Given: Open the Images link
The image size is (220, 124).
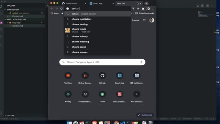Looking at the screenshot, I should [135, 20].
